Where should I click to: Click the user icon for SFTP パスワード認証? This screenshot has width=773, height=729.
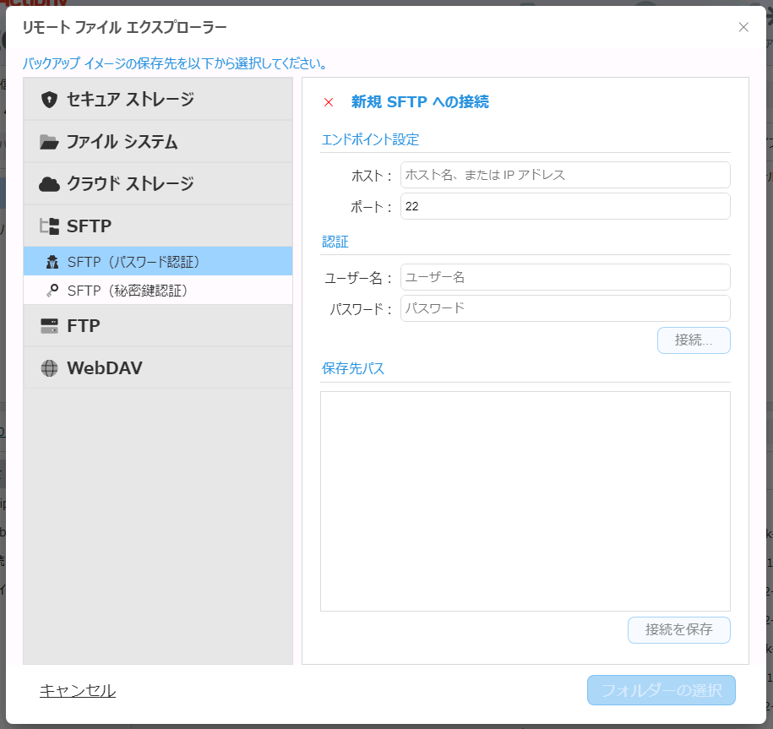pos(52,262)
